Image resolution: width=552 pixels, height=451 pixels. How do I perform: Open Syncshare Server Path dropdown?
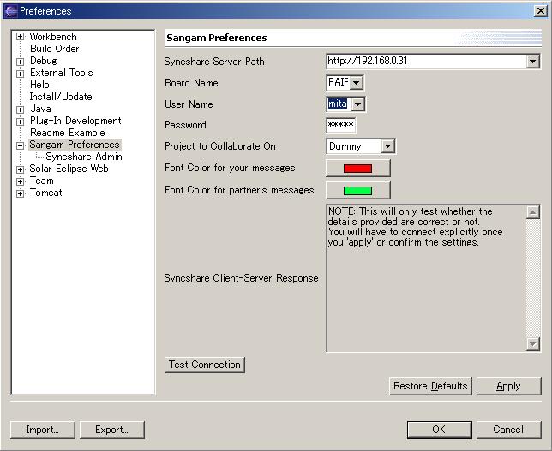(532, 62)
